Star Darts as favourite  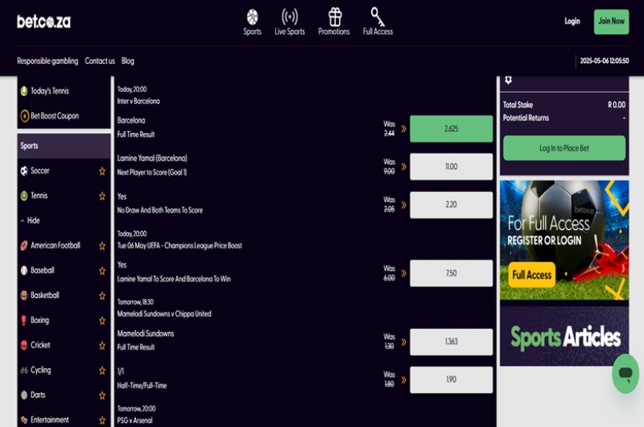coord(102,396)
